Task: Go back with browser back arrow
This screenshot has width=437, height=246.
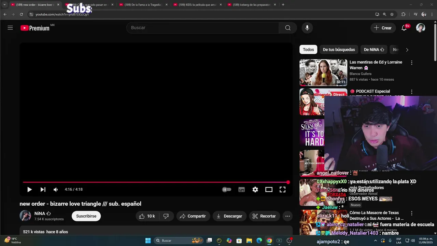Action: coord(5,14)
